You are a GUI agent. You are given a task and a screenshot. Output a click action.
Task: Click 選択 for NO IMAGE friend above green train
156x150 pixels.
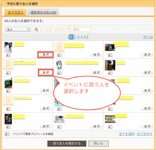(46, 72)
